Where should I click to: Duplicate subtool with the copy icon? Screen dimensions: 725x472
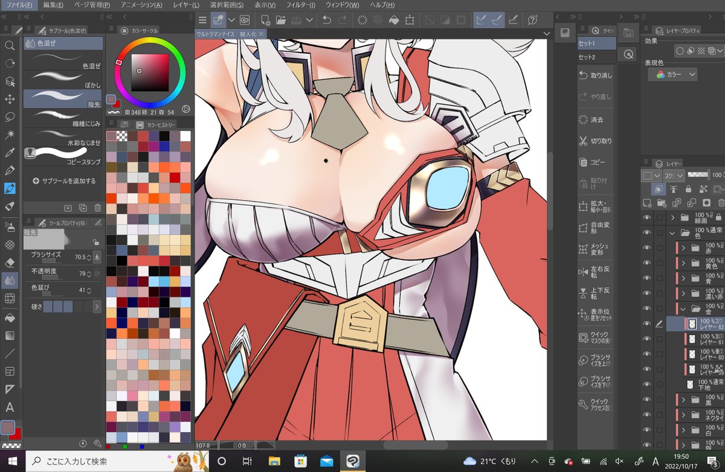pos(83,208)
